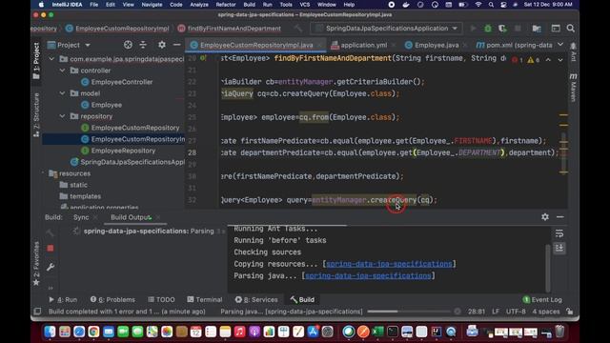Open the Maven side panel
The width and height of the screenshot is (610, 343).
(x=573, y=87)
